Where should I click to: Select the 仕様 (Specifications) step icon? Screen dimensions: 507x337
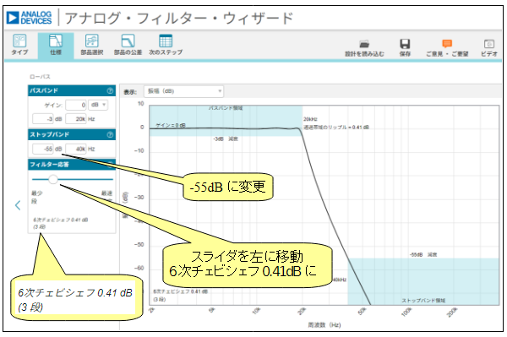pyautogui.click(x=56, y=41)
